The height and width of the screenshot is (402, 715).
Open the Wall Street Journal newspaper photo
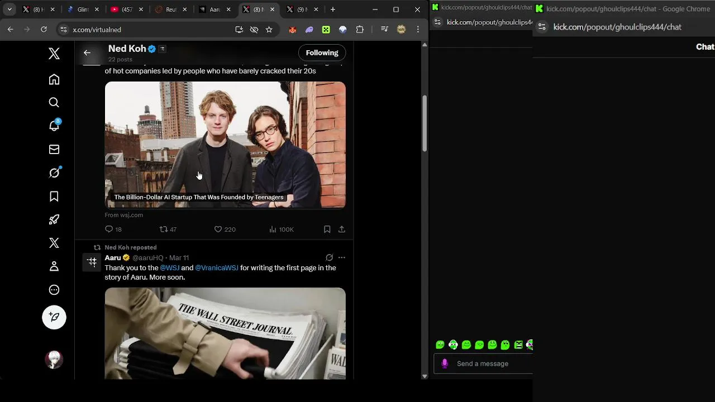[225, 333]
